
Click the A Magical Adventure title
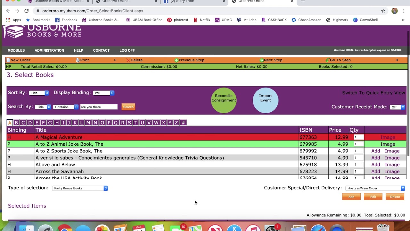(x=59, y=137)
